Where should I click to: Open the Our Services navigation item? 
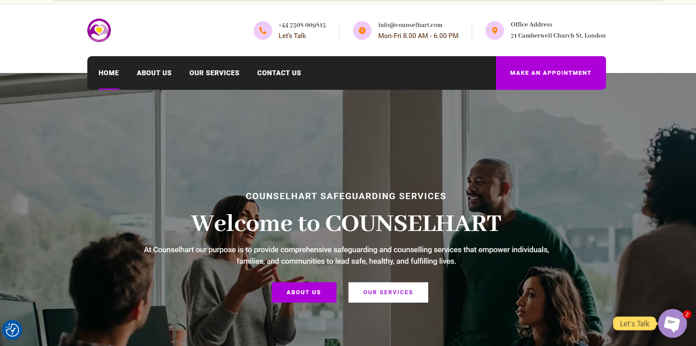point(214,73)
